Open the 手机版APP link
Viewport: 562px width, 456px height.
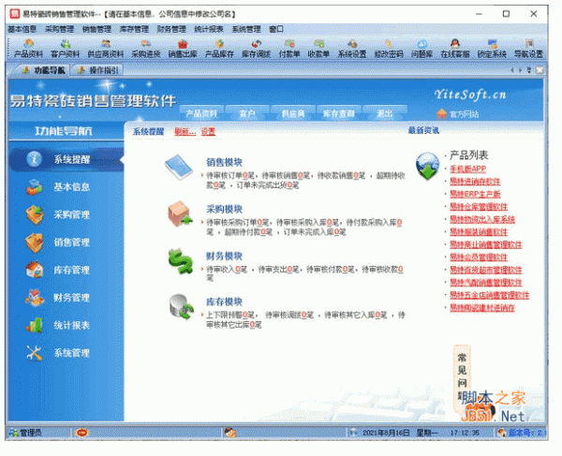(467, 169)
